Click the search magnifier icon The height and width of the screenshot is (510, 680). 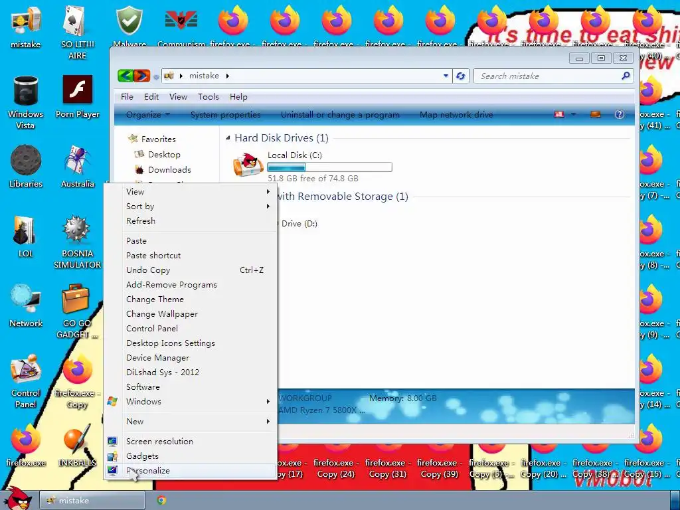coord(626,76)
